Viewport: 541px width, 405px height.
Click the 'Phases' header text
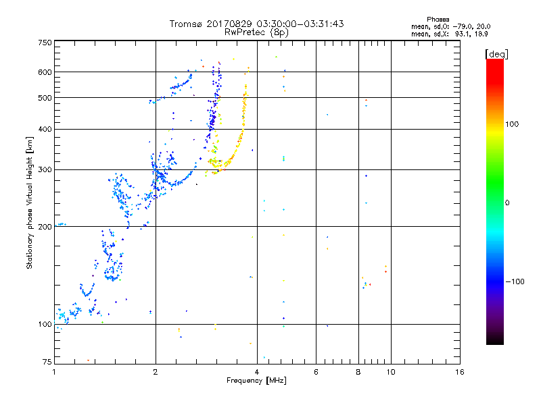tap(438, 20)
